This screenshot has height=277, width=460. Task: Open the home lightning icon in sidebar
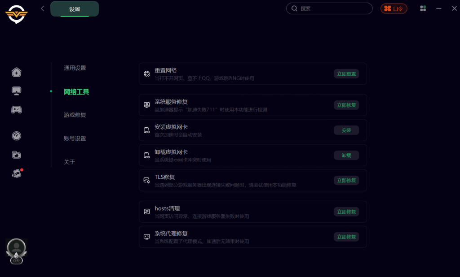(17, 72)
